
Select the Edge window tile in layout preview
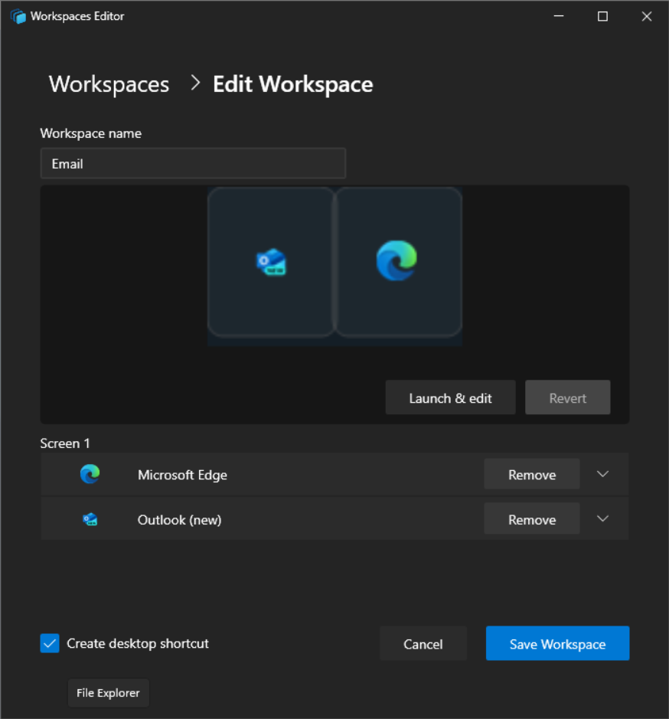pyautogui.click(x=399, y=262)
